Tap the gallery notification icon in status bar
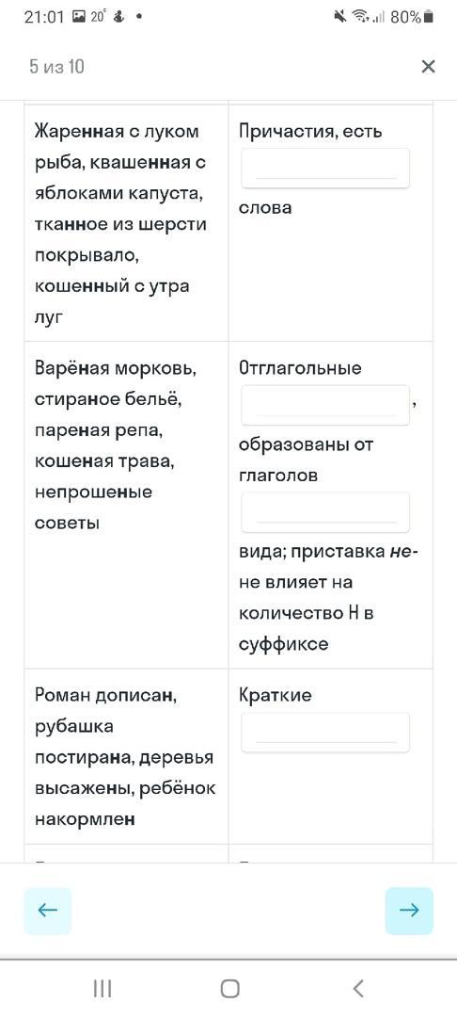Image resolution: width=457 pixels, height=1017 pixels. click(x=79, y=17)
